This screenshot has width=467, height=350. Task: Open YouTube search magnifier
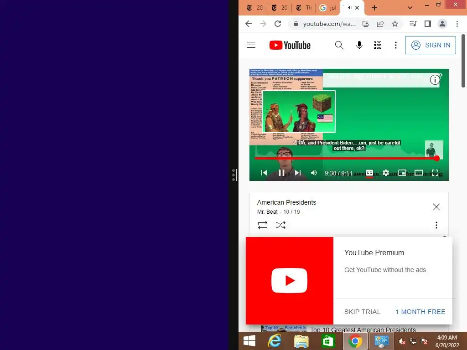[339, 45]
